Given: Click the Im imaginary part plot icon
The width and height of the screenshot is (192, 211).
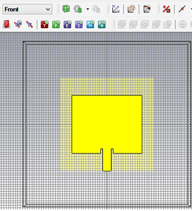Looking at the screenshot, I should (133, 24).
